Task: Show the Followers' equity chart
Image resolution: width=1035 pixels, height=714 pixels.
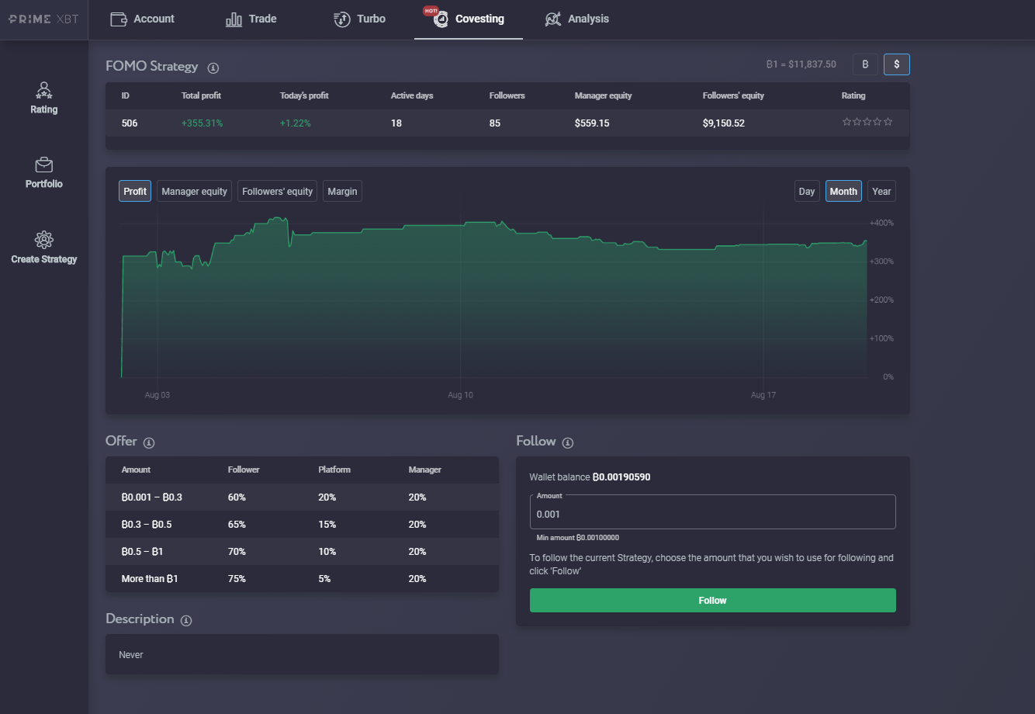Action: (277, 191)
